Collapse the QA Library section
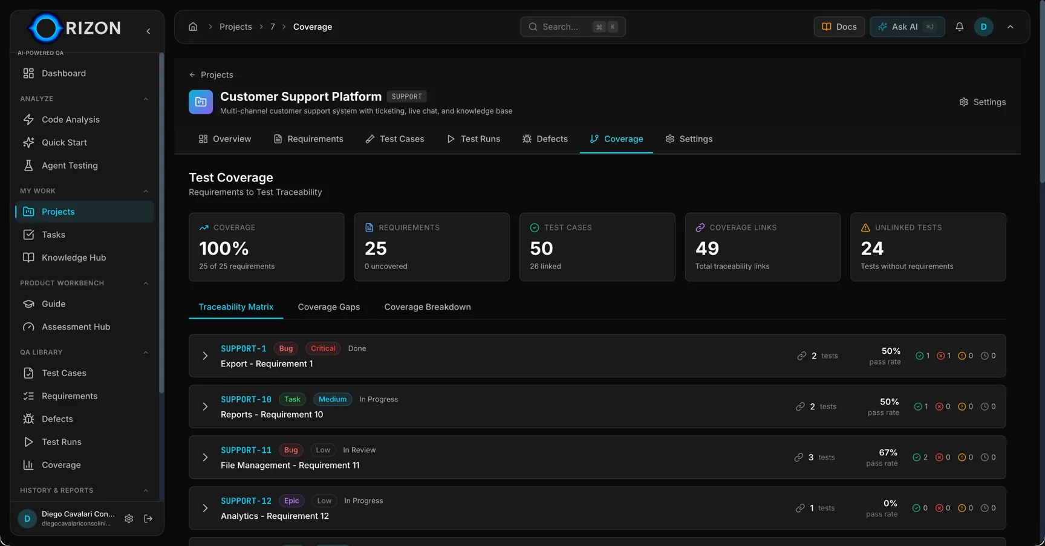 [x=146, y=353]
